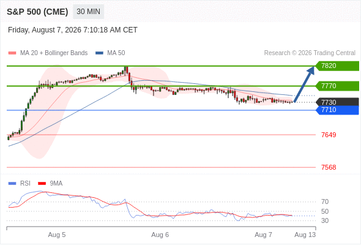Click the Aug 13 date axis label
Viewport: 361px width, 245px height.
pyautogui.click(x=305, y=235)
